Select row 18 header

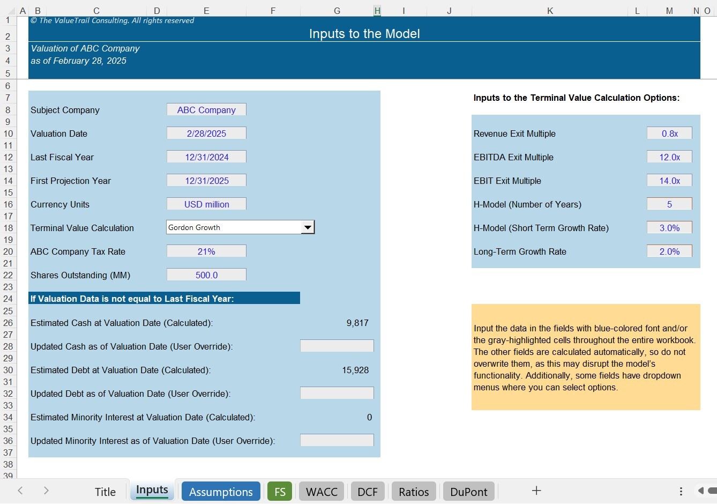pos(8,228)
